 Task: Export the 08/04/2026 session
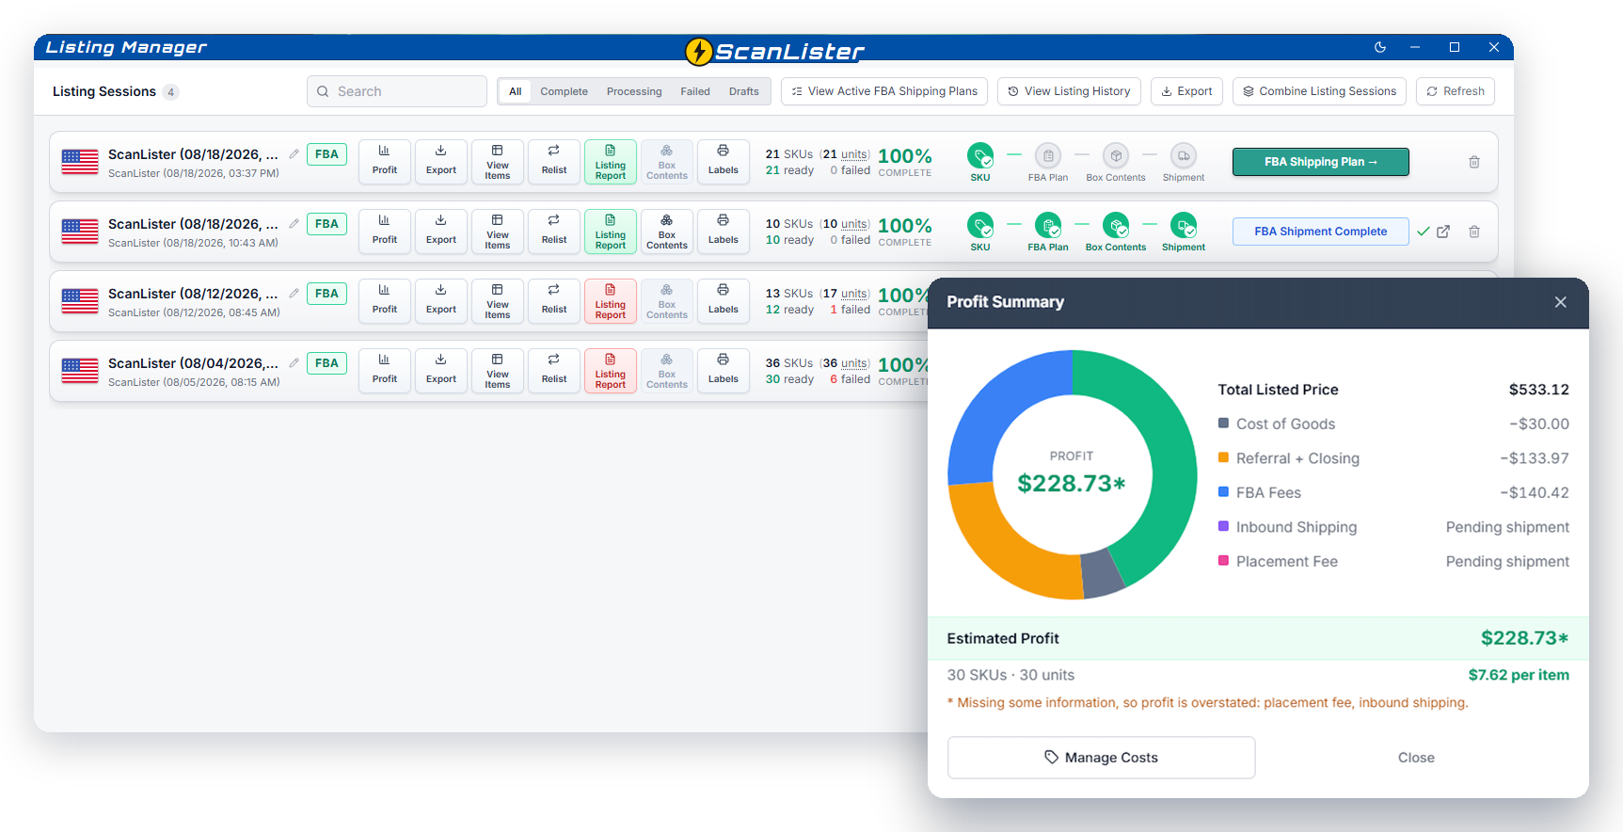point(441,370)
